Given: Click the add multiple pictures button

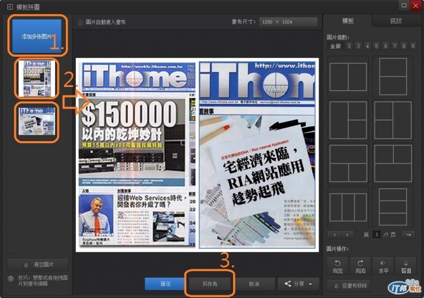Looking at the screenshot, I should 36,36.
